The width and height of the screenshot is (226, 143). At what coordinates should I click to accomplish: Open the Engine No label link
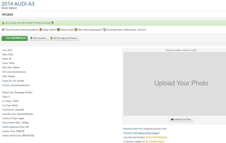coord(7,81)
